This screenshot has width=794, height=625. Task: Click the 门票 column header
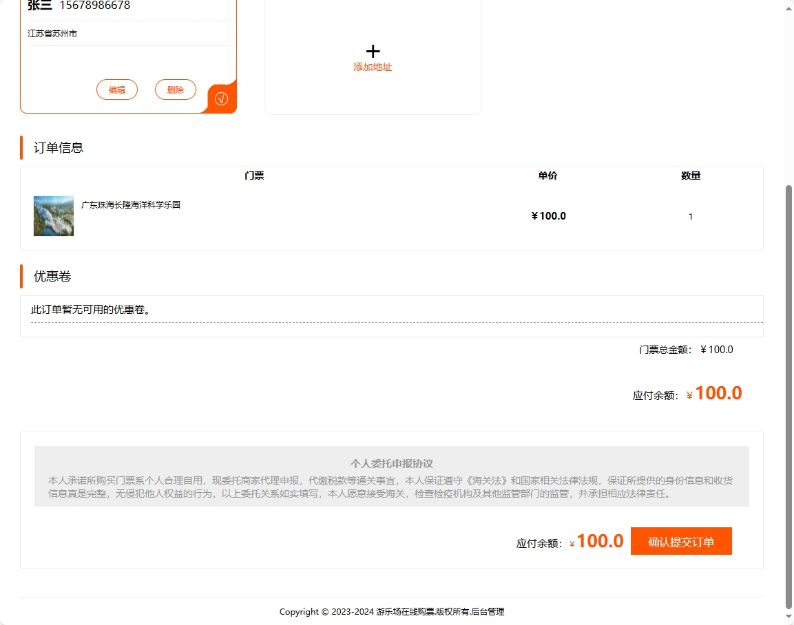click(255, 176)
